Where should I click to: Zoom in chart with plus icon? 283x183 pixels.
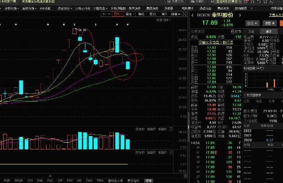pyautogui.click(x=104, y=14)
